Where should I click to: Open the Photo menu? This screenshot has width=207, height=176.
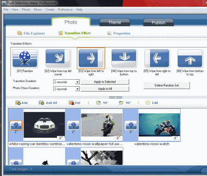click(26, 10)
